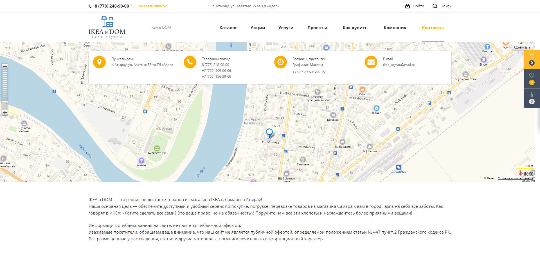Open the Услуги menu item
This screenshot has width=540, height=258.
[x=286, y=28]
